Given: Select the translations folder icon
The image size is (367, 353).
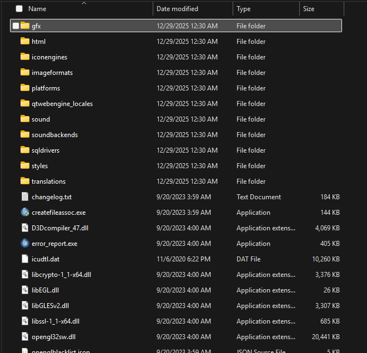Looking at the screenshot, I should coord(25,181).
